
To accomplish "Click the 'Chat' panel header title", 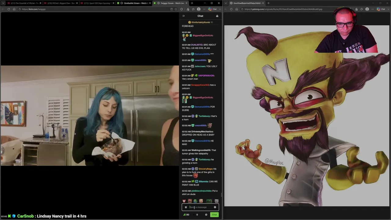I will pyautogui.click(x=200, y=16).
